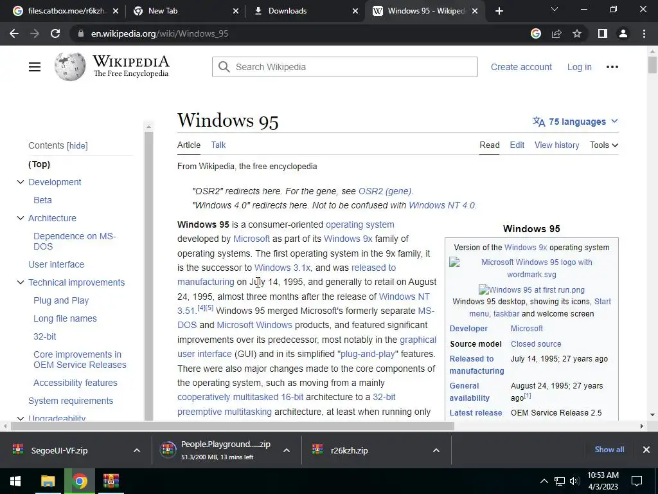Click the Wikipedia globe logo
This screenshot has width=658, height=494.
tap(70, 66)
